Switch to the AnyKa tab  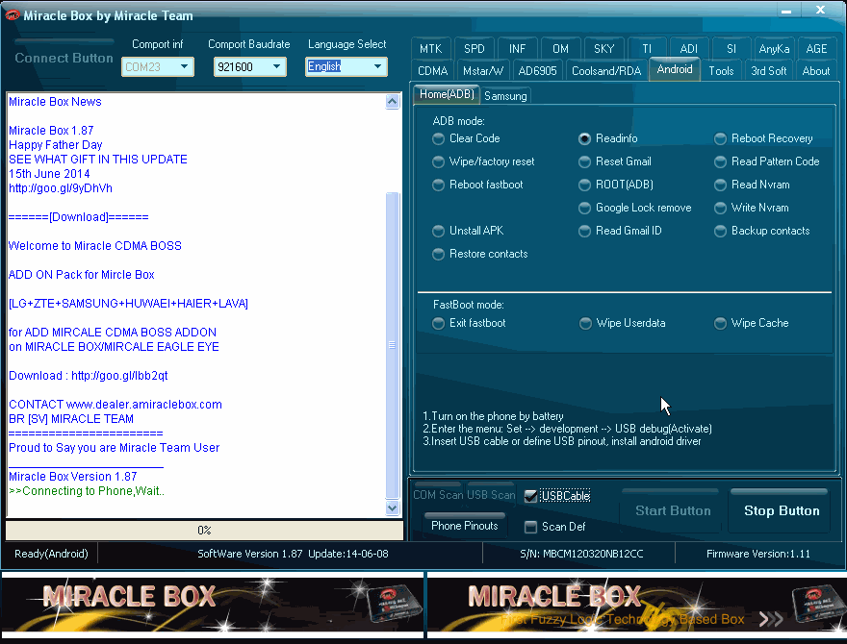[x=774, y=49]
